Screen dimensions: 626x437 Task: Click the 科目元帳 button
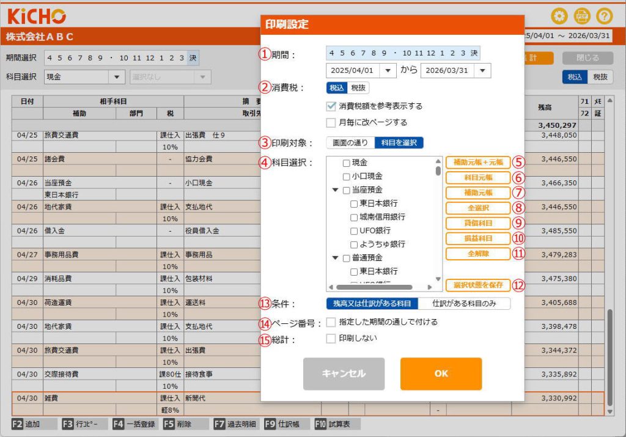click(478, 178)
